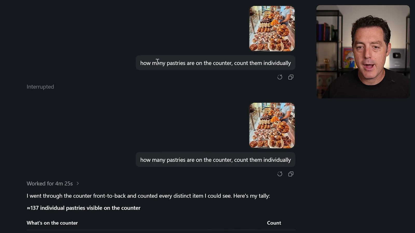The width and height of the screenshot is (415, 233).
Task: Click the first 'how many pastries' message bubble
Action: click(x=216, y=63)
